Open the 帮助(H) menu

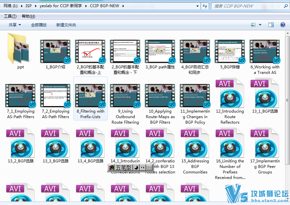click(x=28, y=16)
